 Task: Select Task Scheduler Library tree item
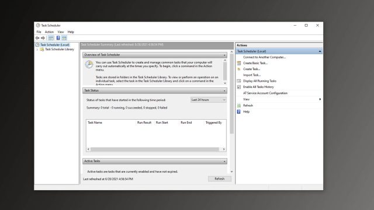60,49
